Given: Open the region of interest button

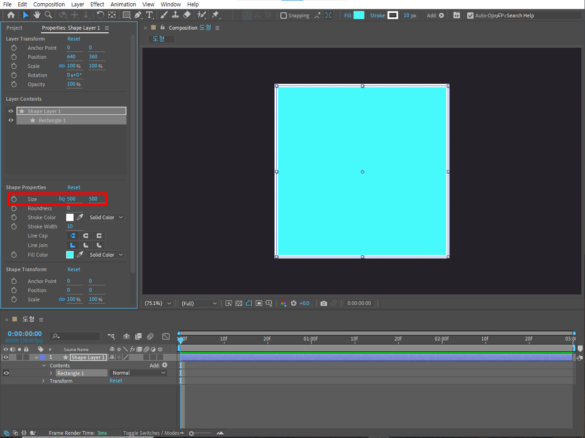Looking at the screenshot, I should (259, 303).
